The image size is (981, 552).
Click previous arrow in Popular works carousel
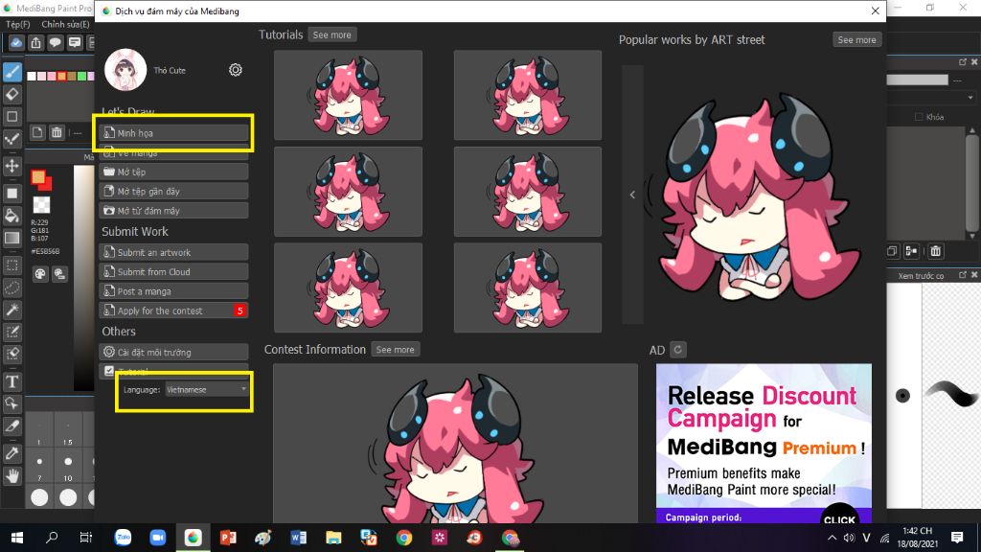(x=632, y=195)
